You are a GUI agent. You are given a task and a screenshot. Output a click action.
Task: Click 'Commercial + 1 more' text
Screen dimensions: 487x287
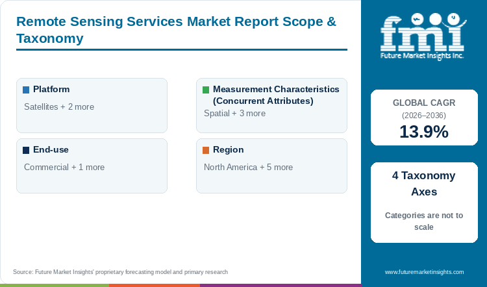(x=64, y=167)
